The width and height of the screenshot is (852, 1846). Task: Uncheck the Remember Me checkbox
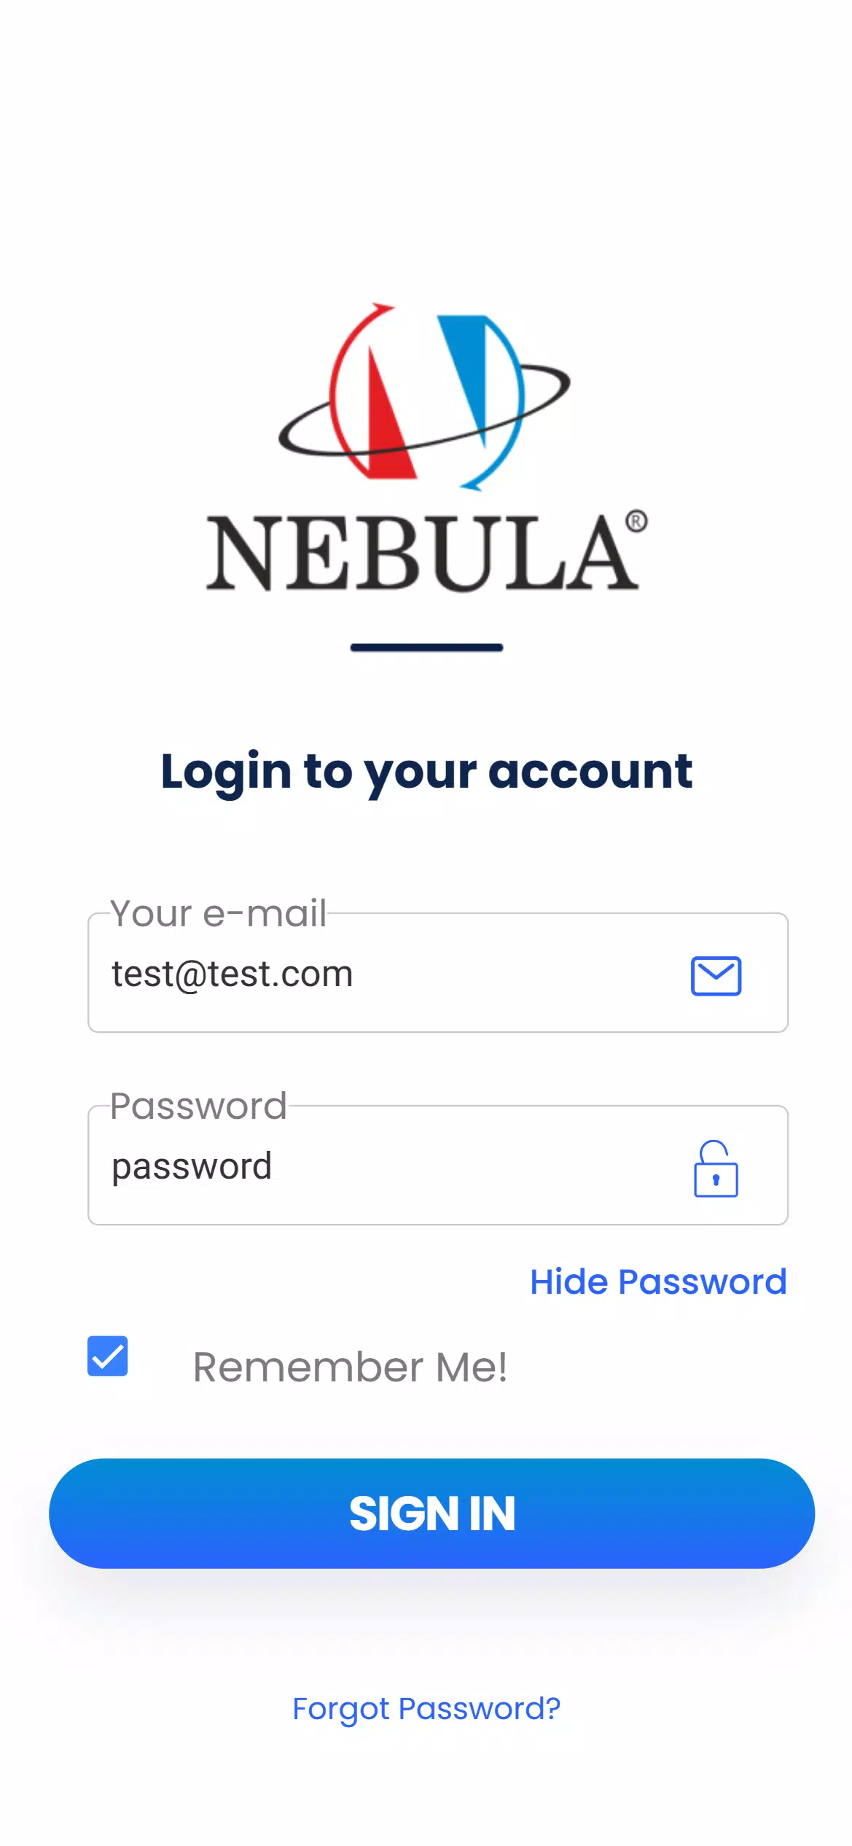(x=108, y=1356)
